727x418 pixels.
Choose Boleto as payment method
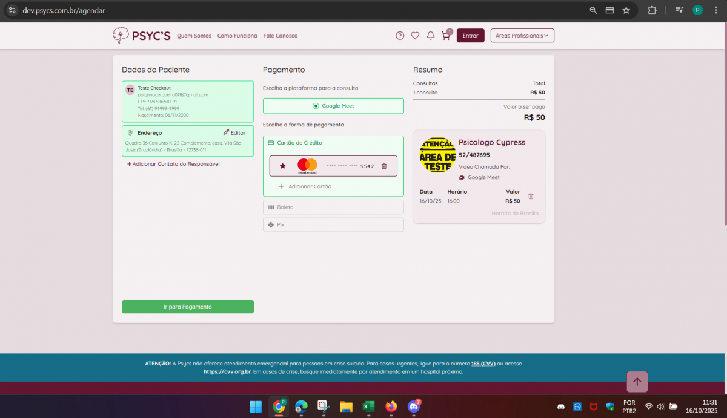pos(333,207)
